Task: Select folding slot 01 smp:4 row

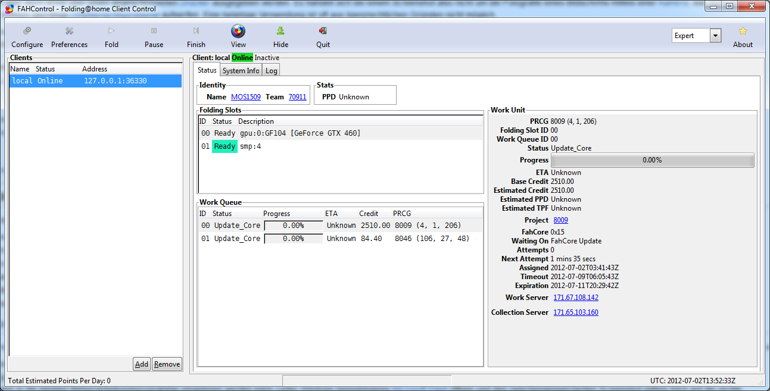Action: [340, 146]
